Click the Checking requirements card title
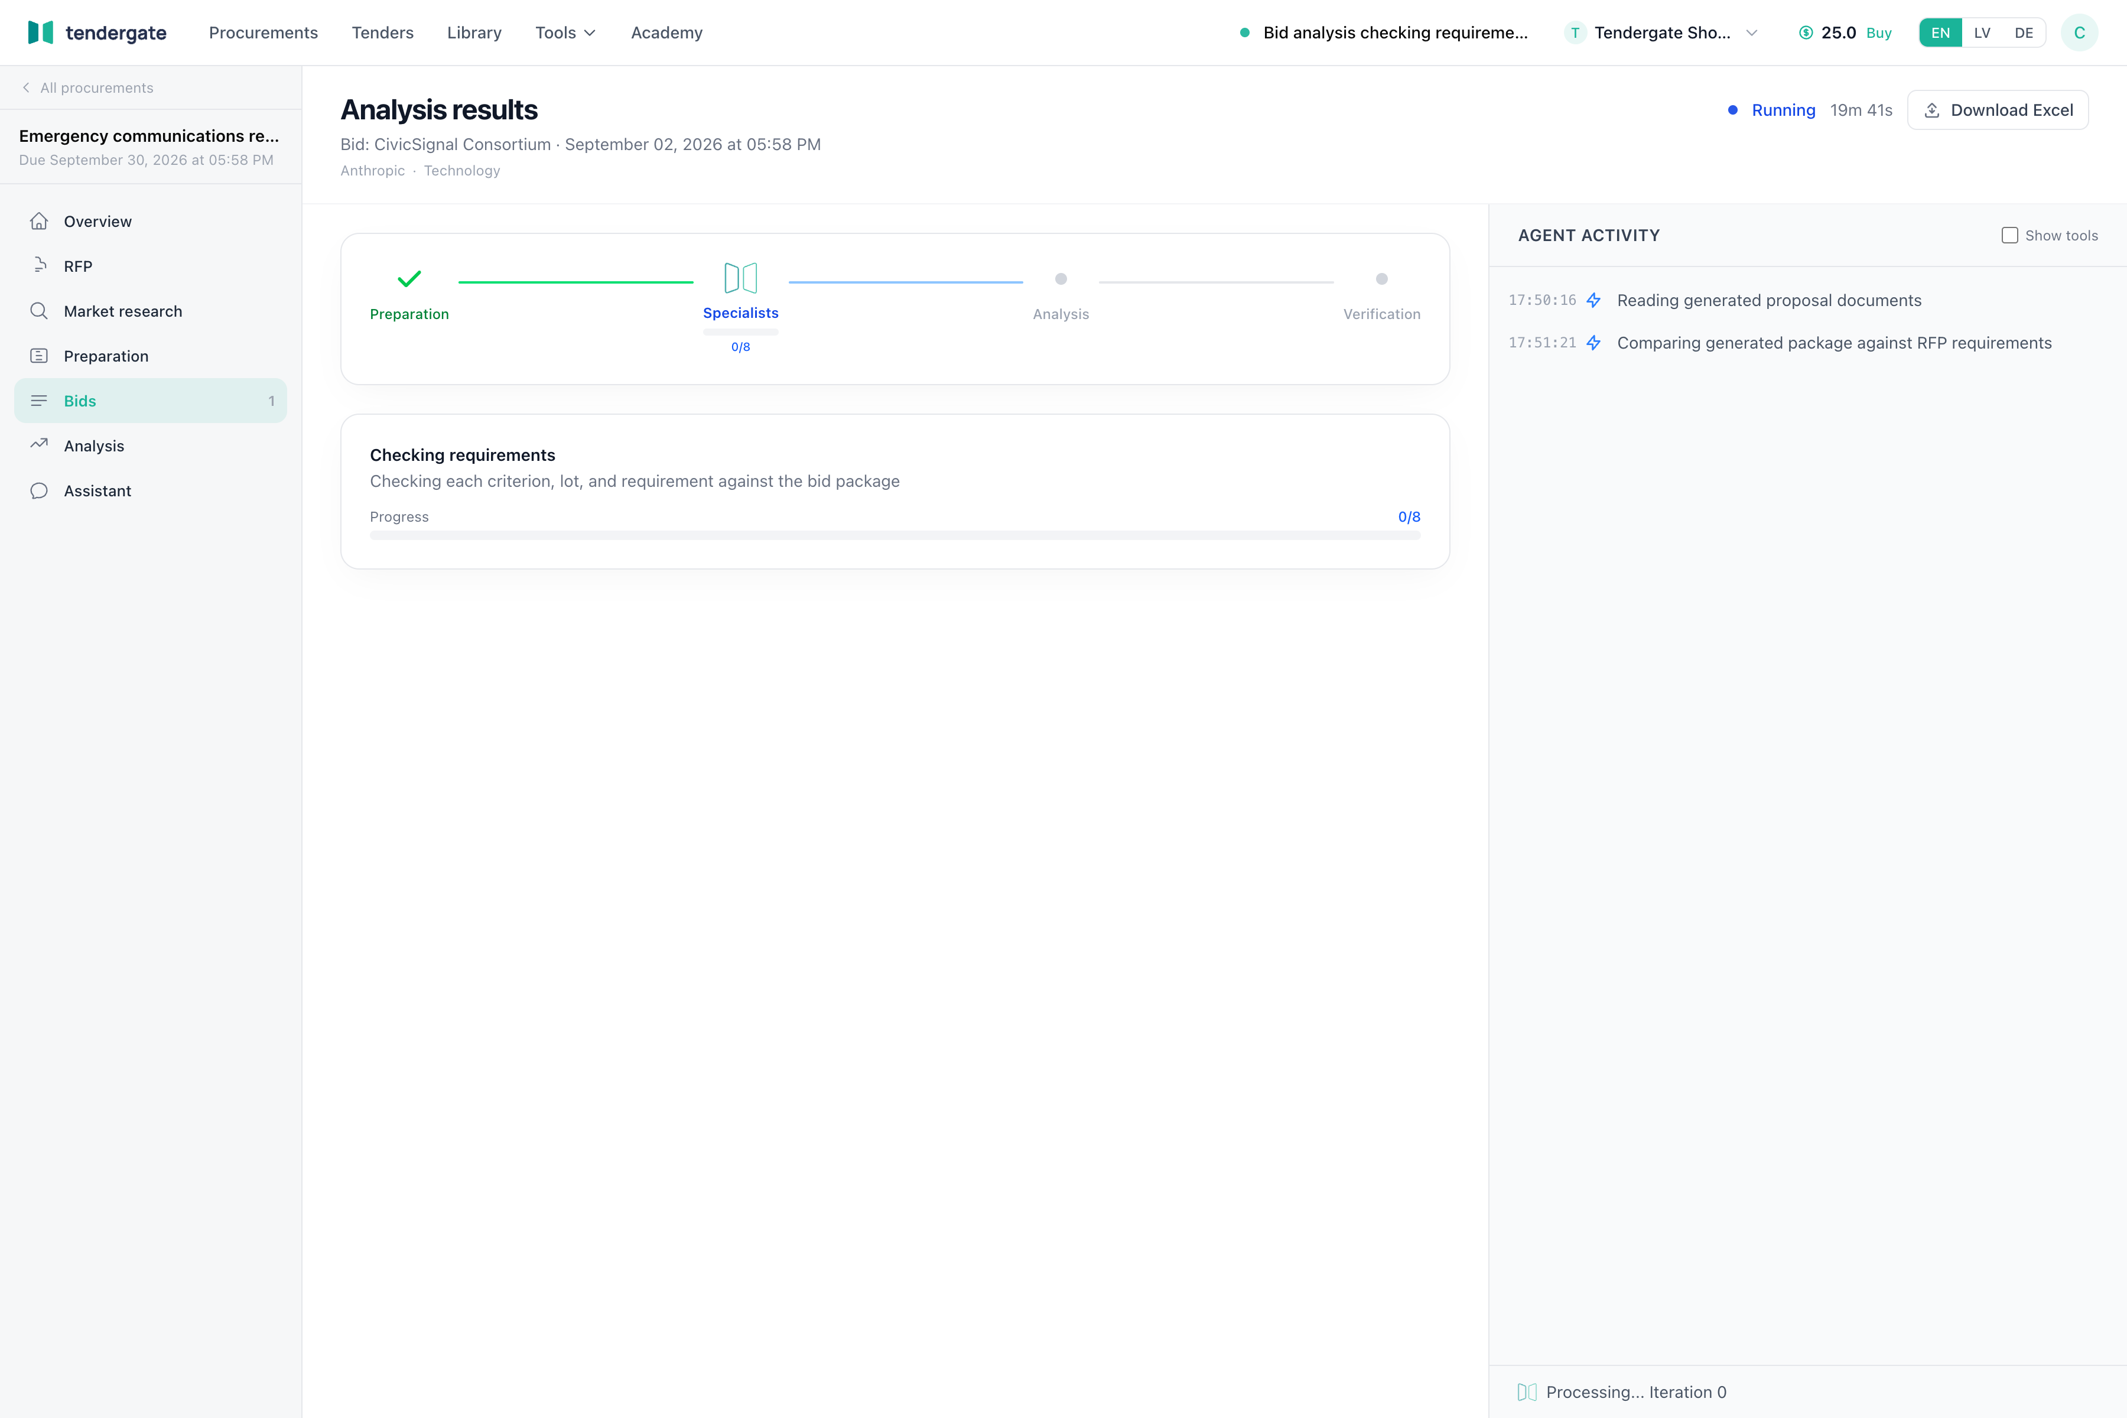The width and height of the screenshot is (2127, 1418). [462, 455]
